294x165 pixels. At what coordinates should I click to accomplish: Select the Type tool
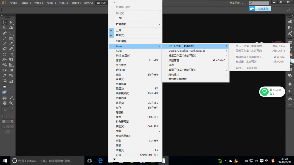coord(11,33)
